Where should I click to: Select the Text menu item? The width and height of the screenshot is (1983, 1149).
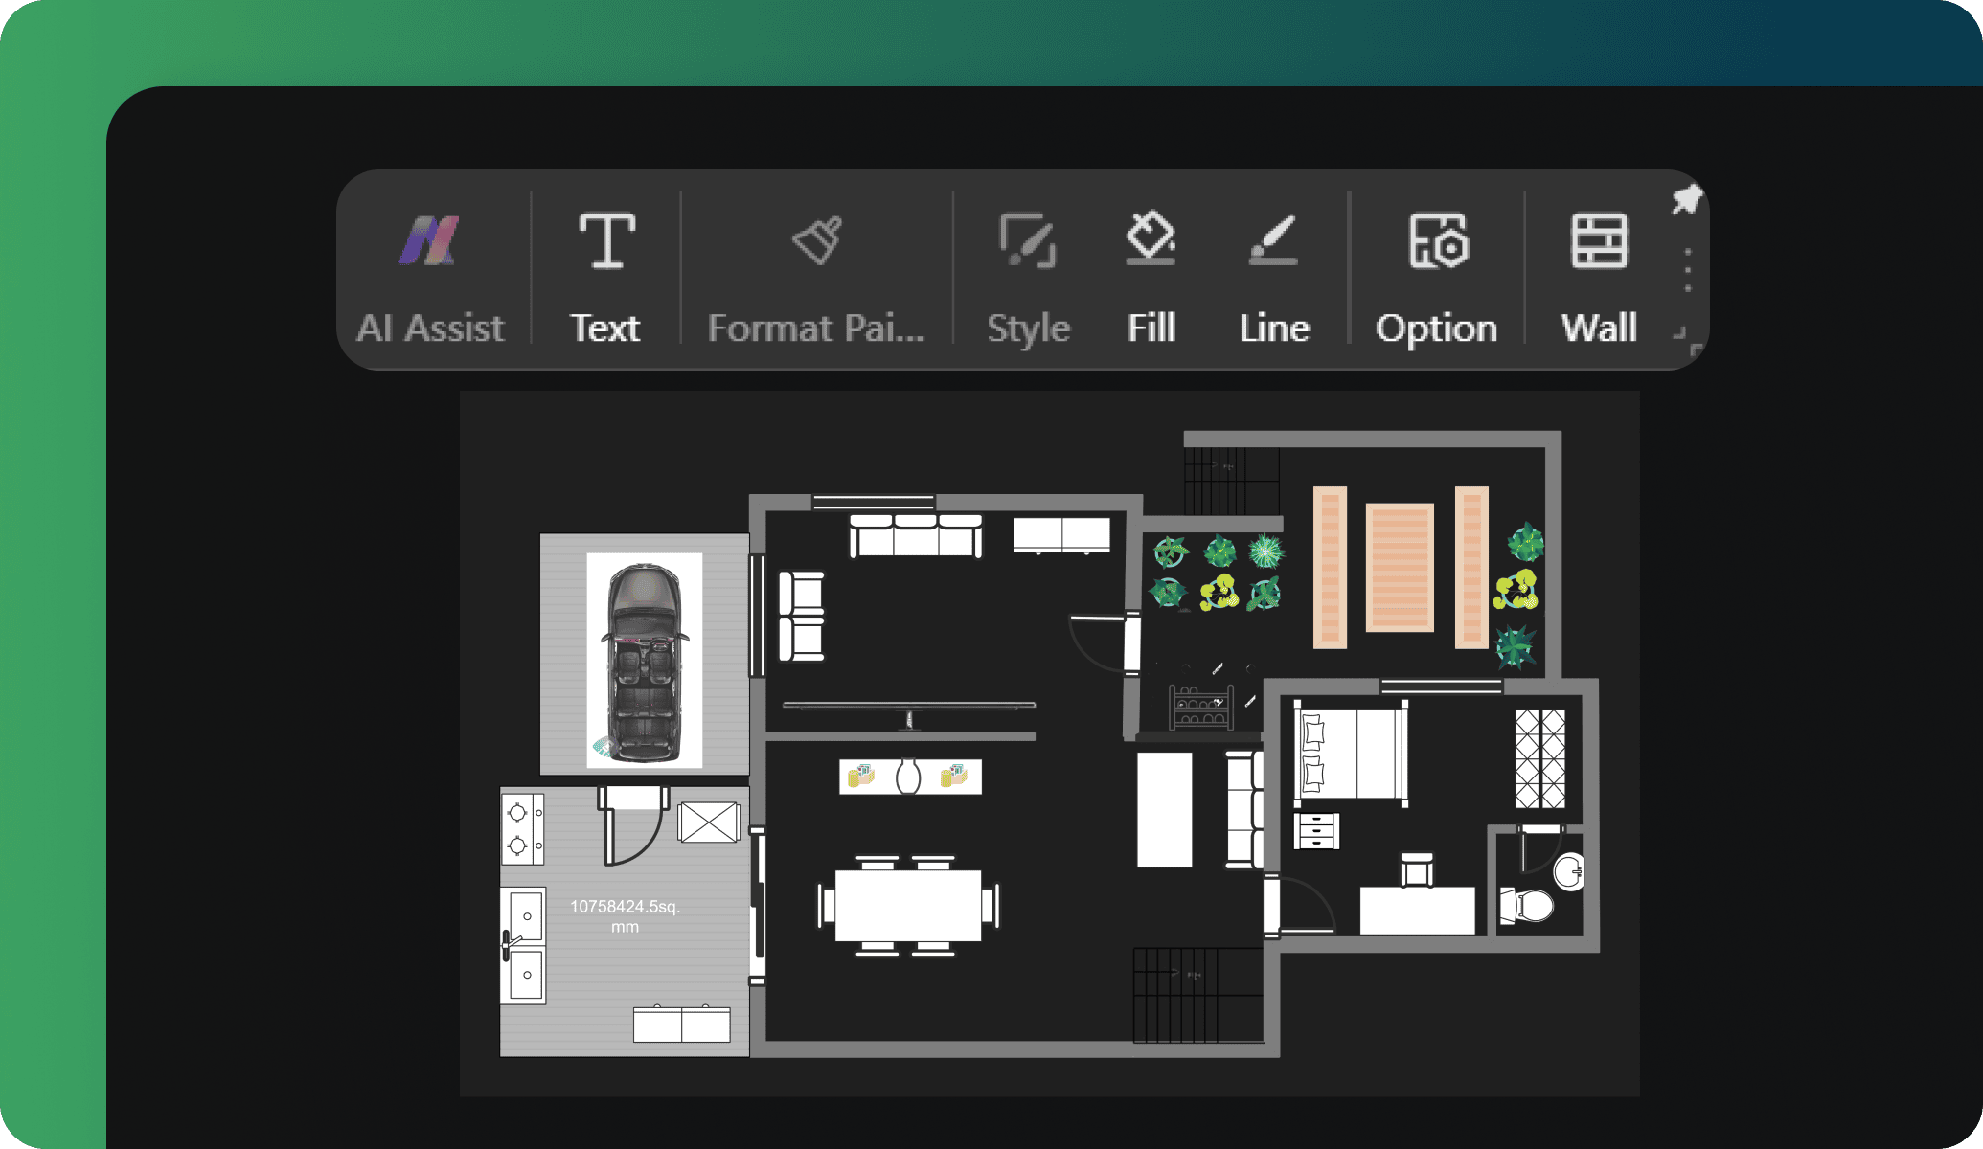(x=606, y=274)
